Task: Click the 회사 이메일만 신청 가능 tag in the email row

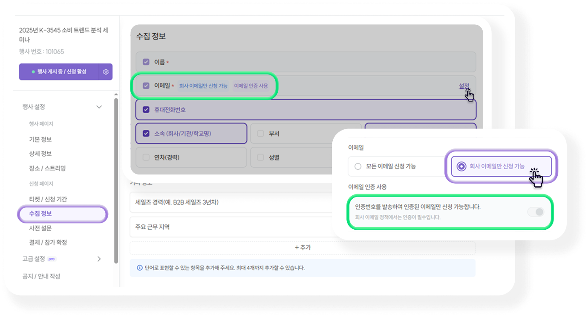Action: [x=203, y=86]
